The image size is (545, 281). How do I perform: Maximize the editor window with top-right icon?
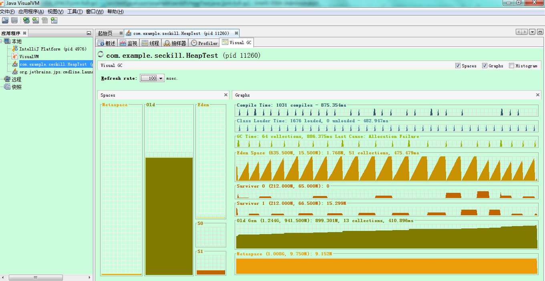541,32
